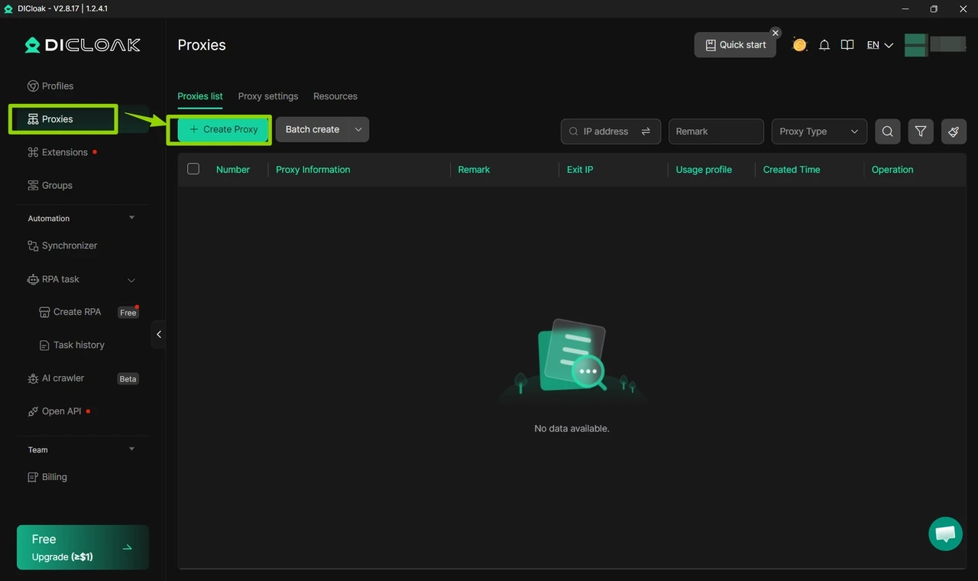The image size is (978, 581).
Task: Open the notifications bell
Action: (824, 45)
